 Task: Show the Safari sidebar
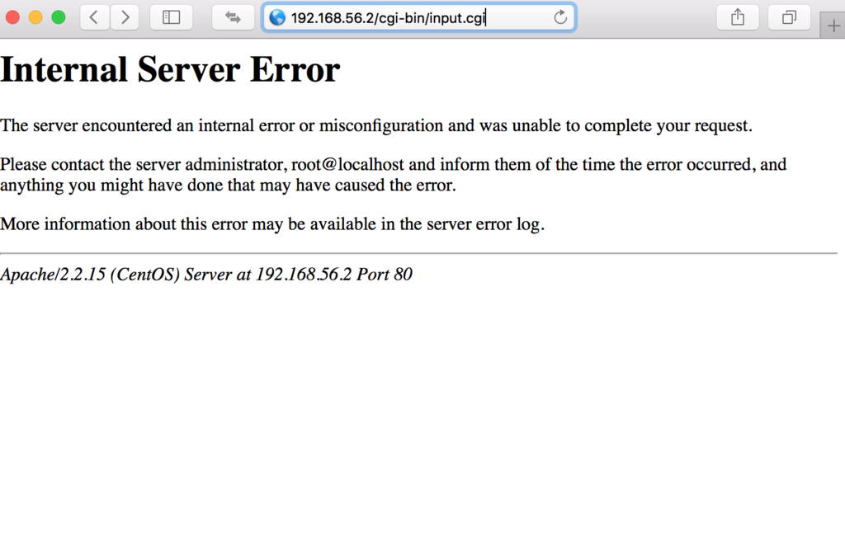[x=172, y=17]
